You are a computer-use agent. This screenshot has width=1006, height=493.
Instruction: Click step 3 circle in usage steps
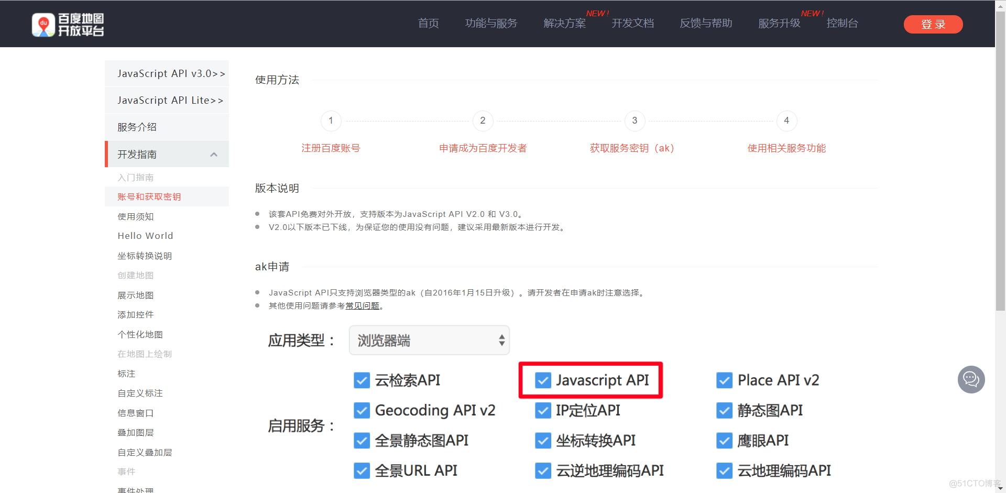click(x=635, y=120)
